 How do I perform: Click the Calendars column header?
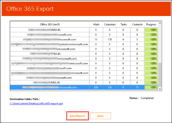(110, 24)
